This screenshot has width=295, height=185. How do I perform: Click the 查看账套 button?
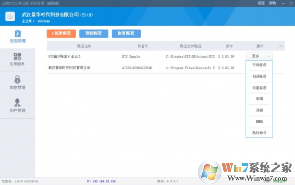coord(93,33)
